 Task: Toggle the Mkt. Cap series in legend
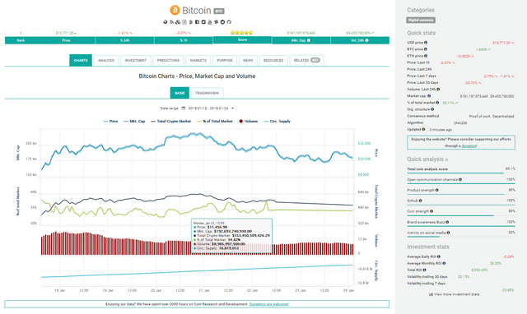tap(134, 121)
